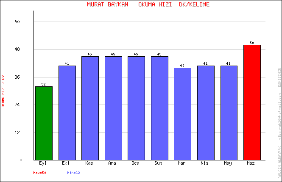Screen dimensions: 282x182
Task: Click the chart title MURAT BAYKAN
Action: (x=107, y=5)
